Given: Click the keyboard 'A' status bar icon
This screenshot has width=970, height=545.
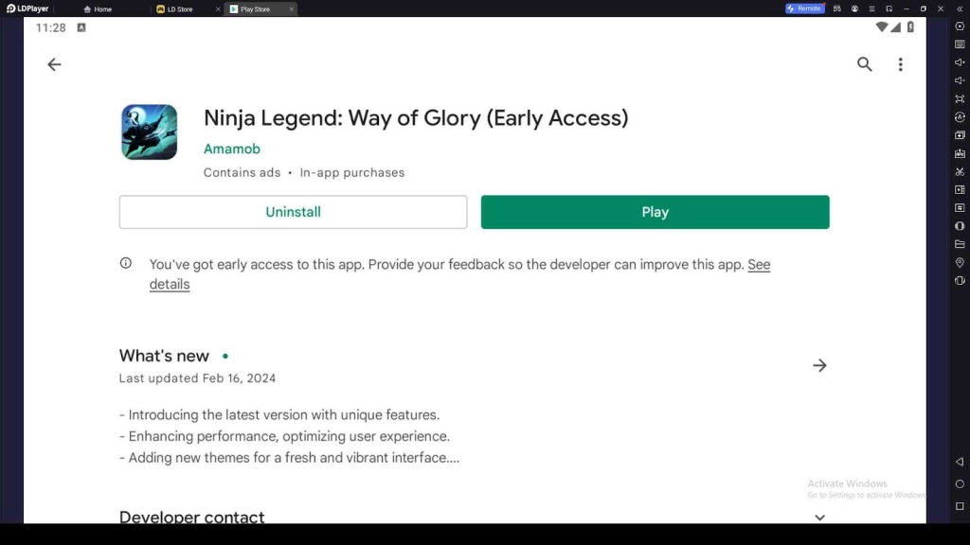Looking at the screenshot, I should [81, 27].
